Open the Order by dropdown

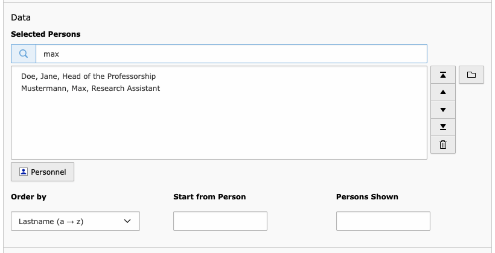[75, 221]
